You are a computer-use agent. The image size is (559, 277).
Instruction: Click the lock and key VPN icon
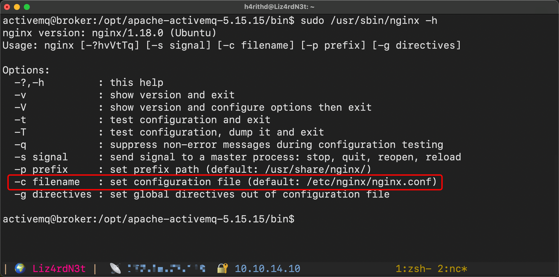pos(223,268)
